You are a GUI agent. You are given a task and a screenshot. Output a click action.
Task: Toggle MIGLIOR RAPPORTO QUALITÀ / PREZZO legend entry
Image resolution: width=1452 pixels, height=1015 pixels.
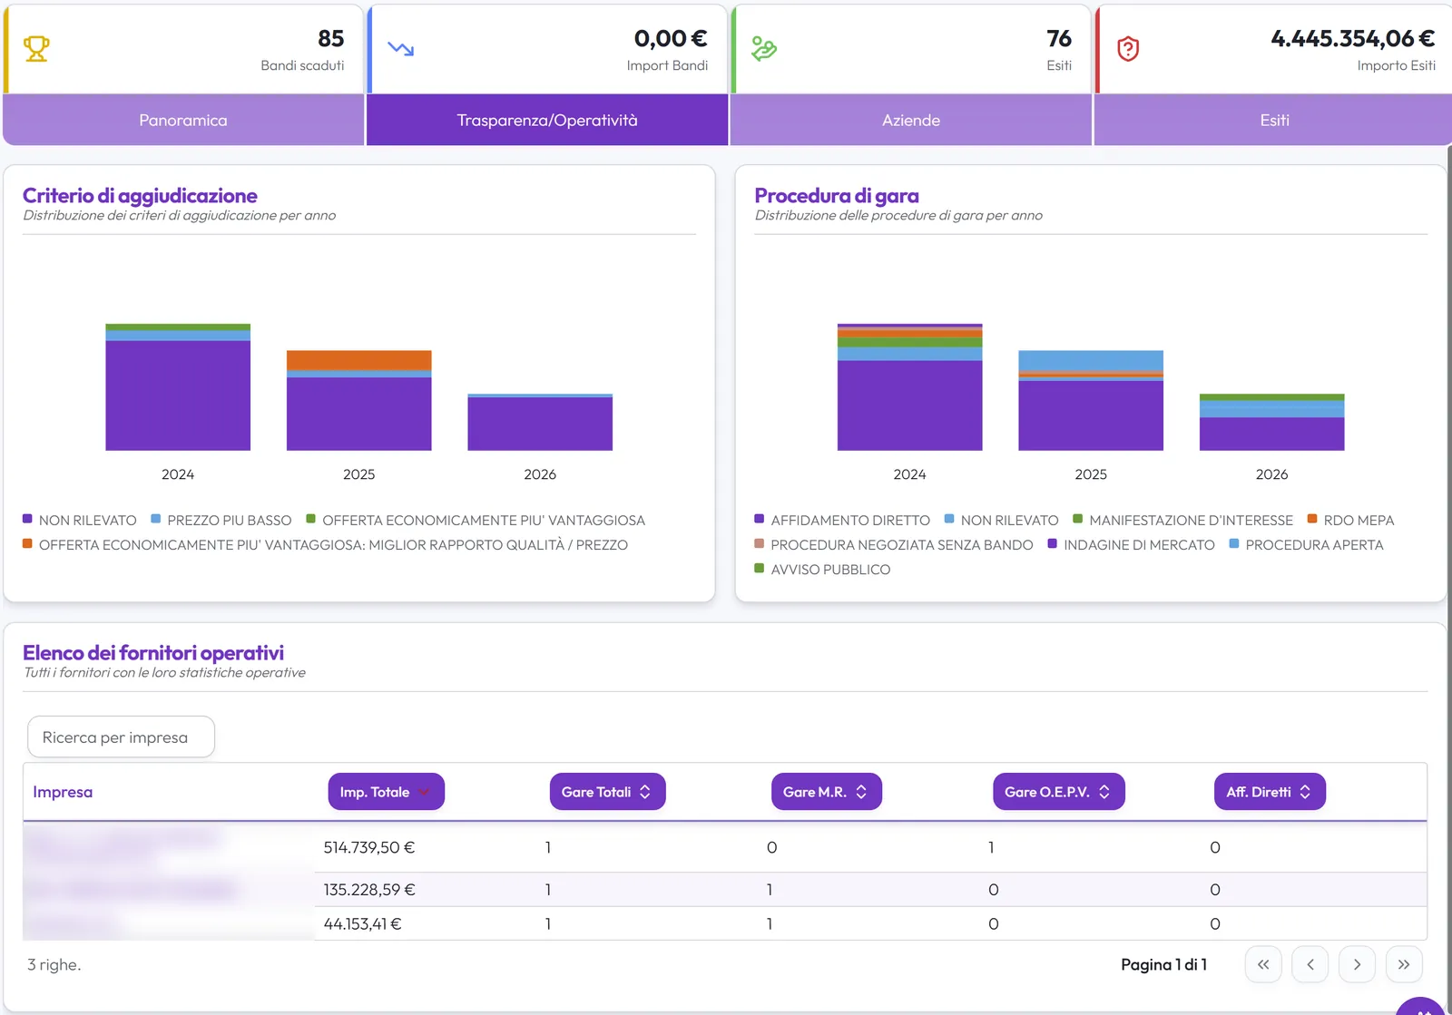(325, 544)
